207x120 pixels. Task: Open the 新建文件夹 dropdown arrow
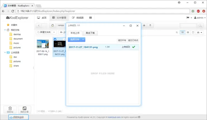[54, 32]
